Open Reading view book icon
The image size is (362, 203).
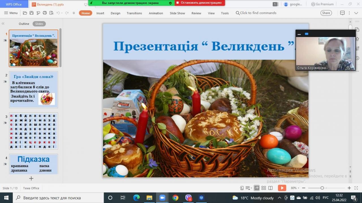point(270,188)
